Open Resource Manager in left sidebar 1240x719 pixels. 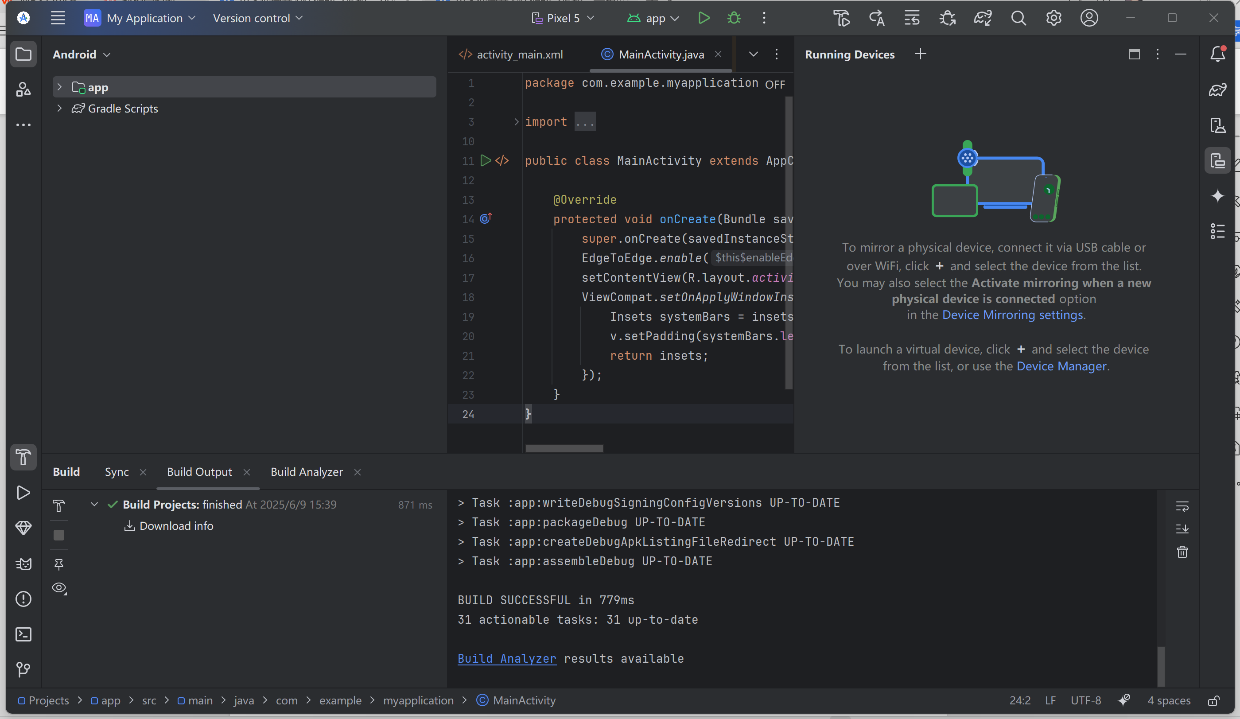click(23, 89)
